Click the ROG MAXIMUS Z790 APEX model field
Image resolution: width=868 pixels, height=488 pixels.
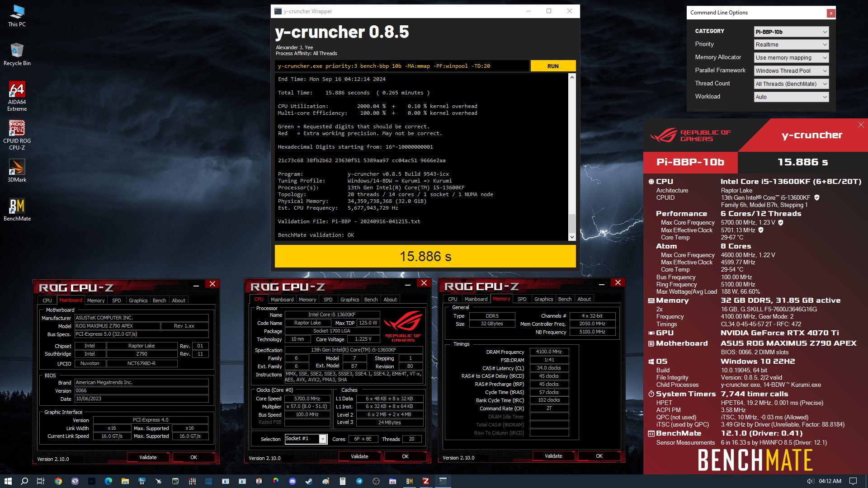117,326
